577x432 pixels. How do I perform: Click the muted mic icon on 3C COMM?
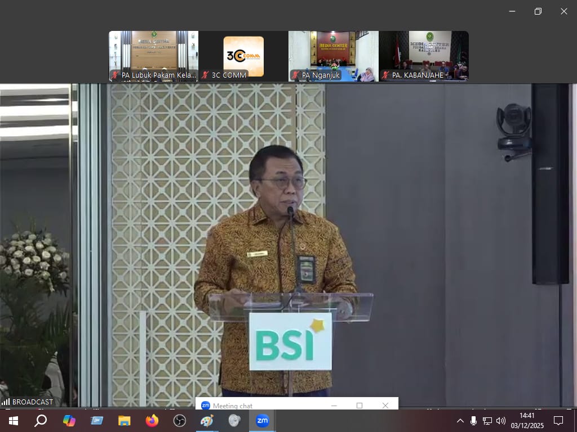coord(205,75)
